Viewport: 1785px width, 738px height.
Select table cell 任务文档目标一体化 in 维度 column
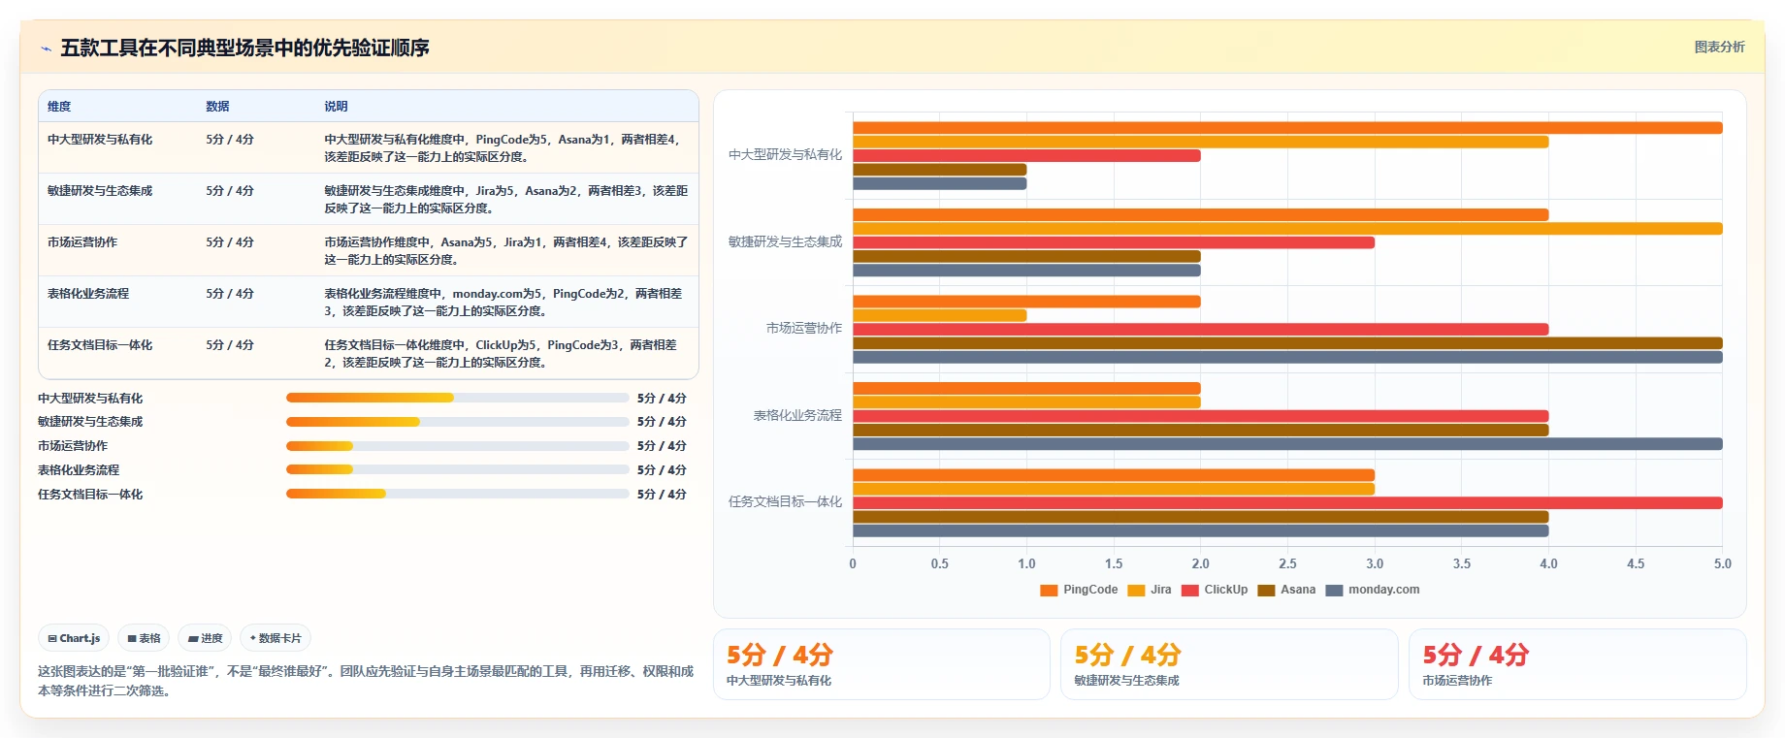tap(100, 345)
